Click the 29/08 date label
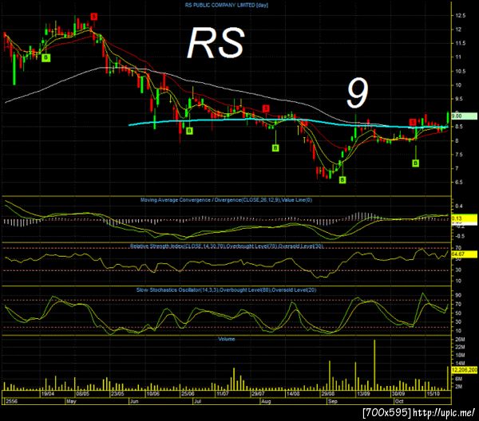479x421 pixels. (x=328, y=394)
